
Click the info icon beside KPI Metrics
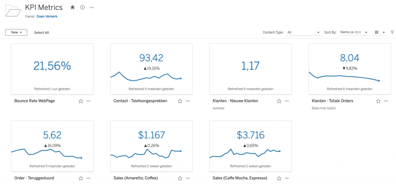[82, 7]
